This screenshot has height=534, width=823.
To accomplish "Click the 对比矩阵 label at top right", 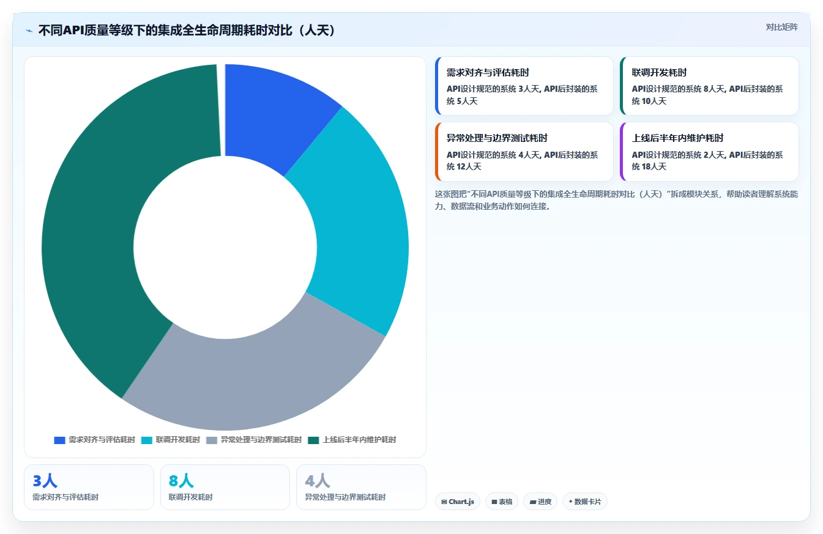I will tap(781, 27).
